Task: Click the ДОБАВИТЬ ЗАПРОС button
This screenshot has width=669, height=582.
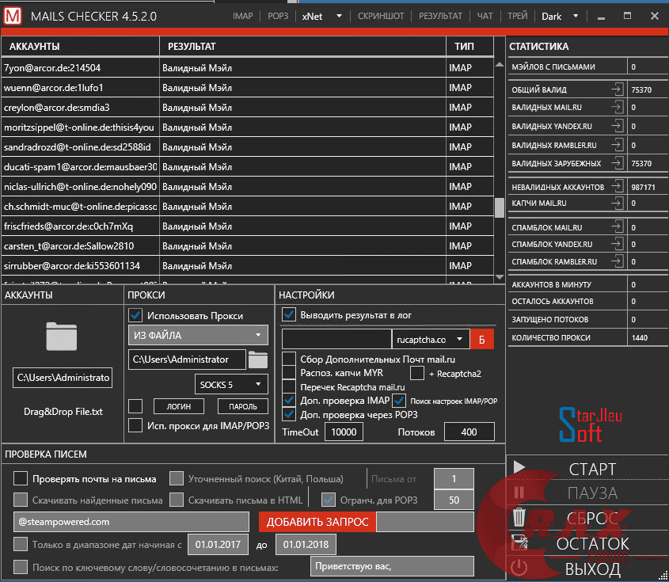Action: 317,522
